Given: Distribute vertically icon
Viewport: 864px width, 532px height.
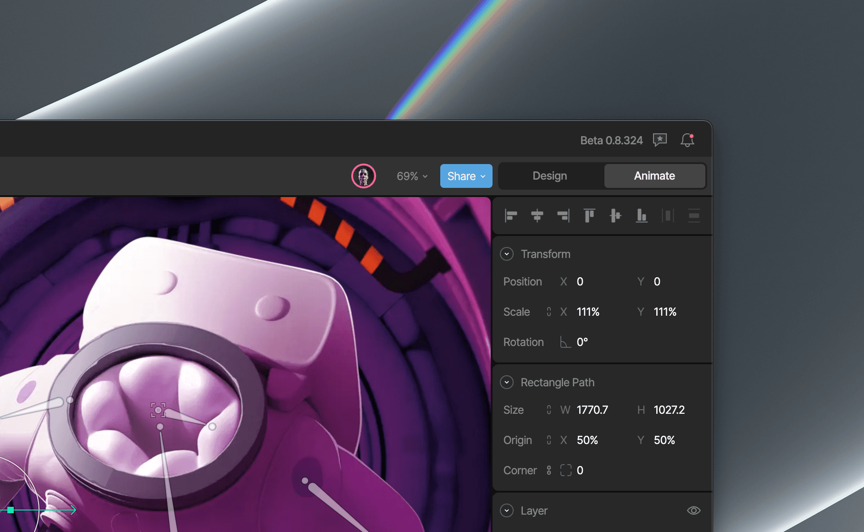Looking at the screenshot, I should click(694, 215).
